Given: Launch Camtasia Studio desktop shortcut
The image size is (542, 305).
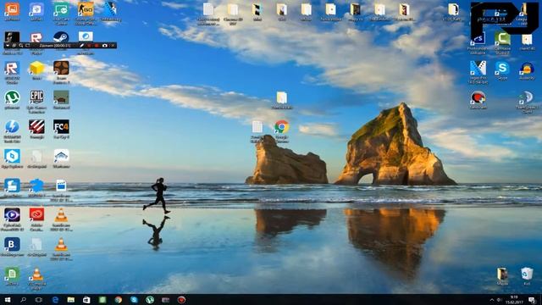Looking at the screenshot, I should click(502, 39).
